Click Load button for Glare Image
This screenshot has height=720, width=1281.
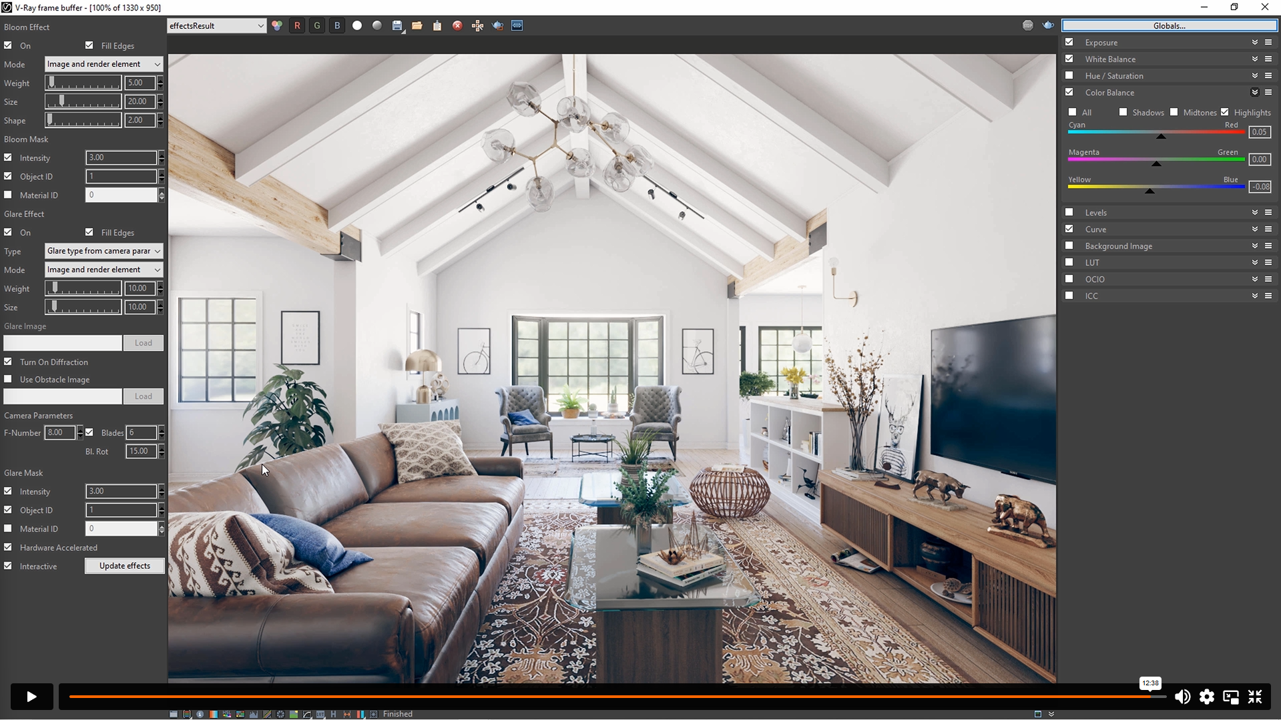pyautogui.click(x=144, y=343)
